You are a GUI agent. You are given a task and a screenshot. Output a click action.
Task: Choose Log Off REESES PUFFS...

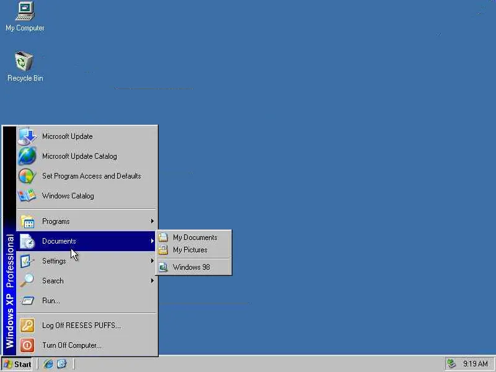click(87, 325)
